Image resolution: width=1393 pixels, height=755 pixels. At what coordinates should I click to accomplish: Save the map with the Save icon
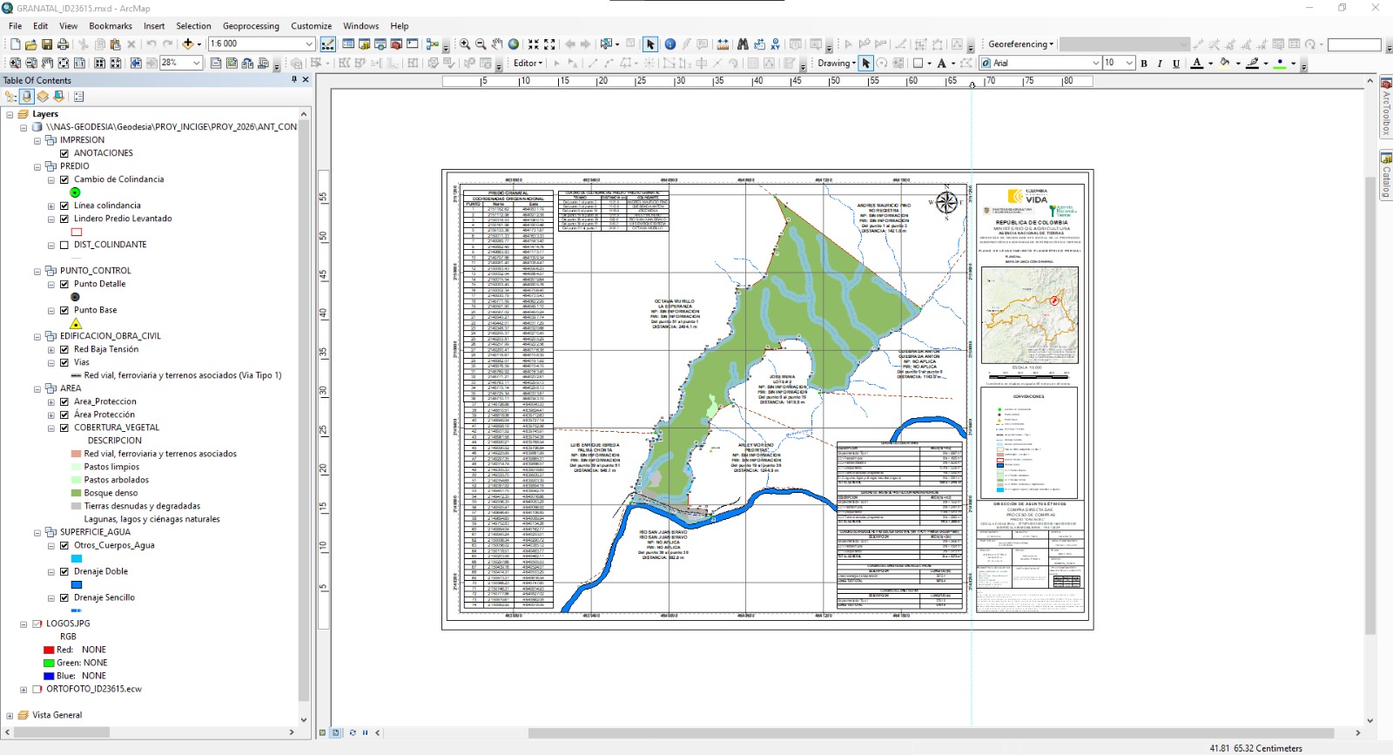click(47, 44)
